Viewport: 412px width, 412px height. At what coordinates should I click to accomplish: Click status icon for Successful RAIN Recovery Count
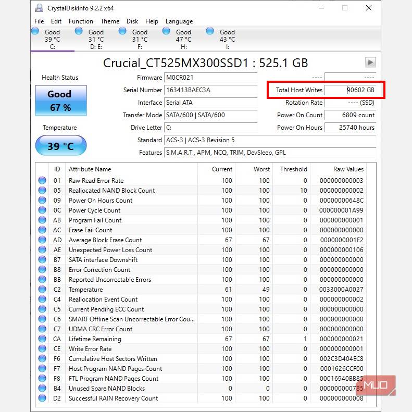(x=42, y=398)
